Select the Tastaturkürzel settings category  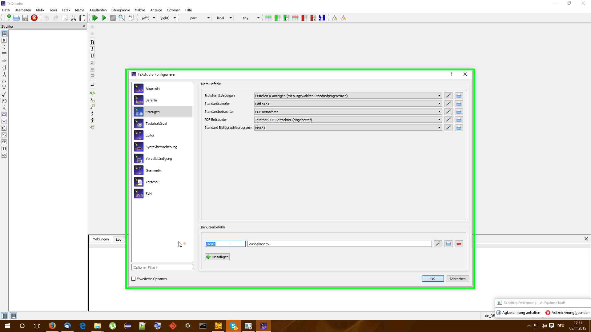[x=162, y=124]
